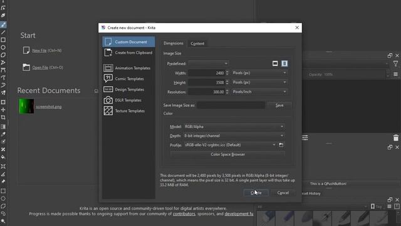Adjust the Width spin arrows

pyautogui.click(x=227, y=73)
